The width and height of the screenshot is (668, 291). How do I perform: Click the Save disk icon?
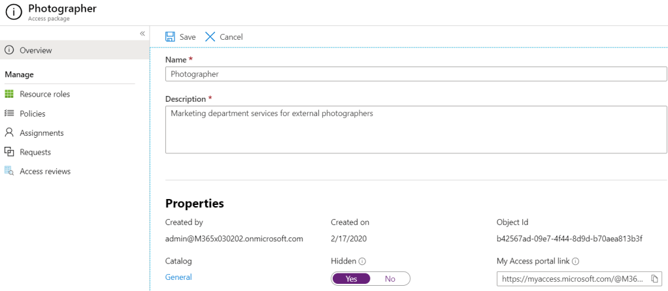pos(170,37)
